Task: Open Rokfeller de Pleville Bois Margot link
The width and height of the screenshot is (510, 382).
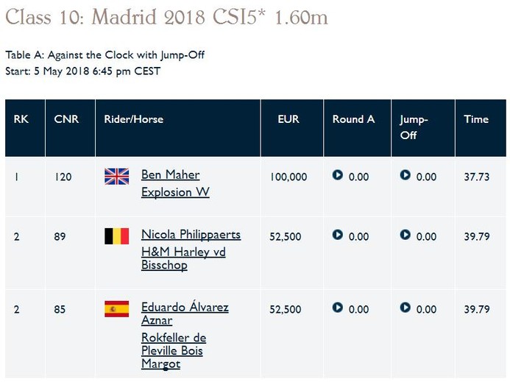Action: tap(174, 351)
